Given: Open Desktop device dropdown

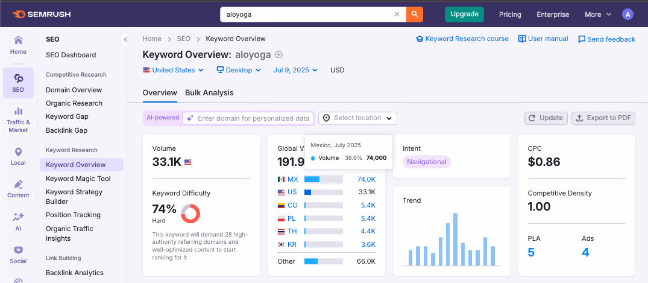Looking at the screenshot, I should [x=239, y=70].
